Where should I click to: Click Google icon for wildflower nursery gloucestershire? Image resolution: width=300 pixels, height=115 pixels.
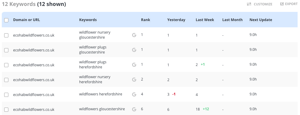(134, 35)
